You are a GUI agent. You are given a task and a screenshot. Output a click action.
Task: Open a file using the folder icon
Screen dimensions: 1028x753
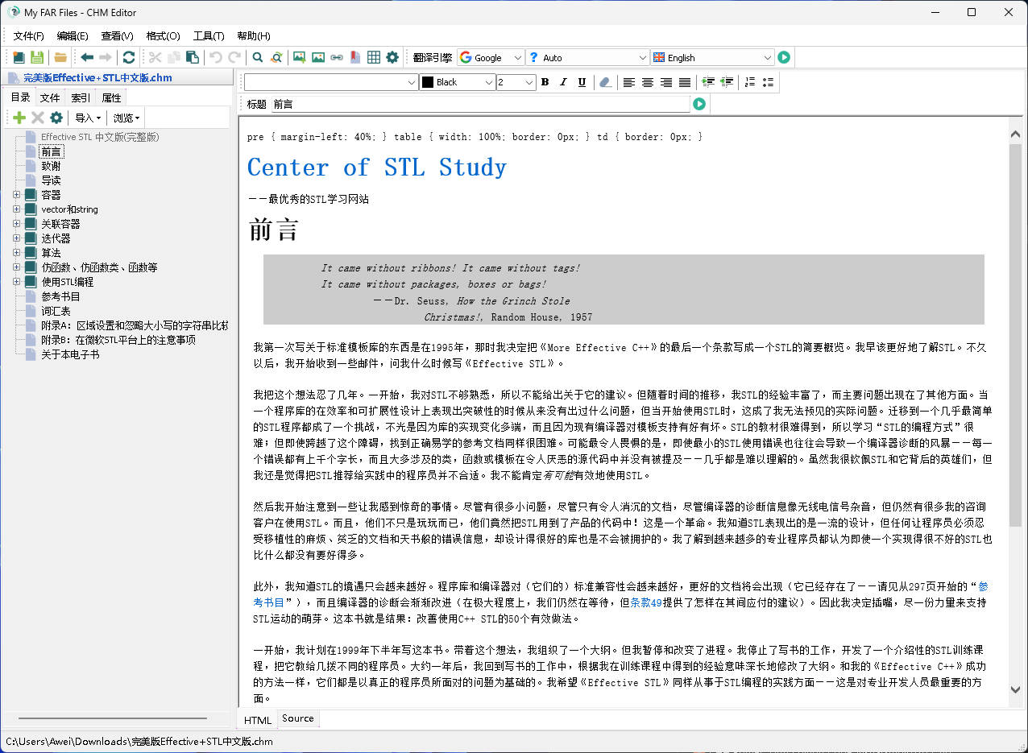[60, 57]
